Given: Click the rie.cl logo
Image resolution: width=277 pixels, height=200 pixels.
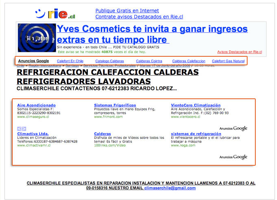Looking at the screenshot, I should [x=55, y=13].
